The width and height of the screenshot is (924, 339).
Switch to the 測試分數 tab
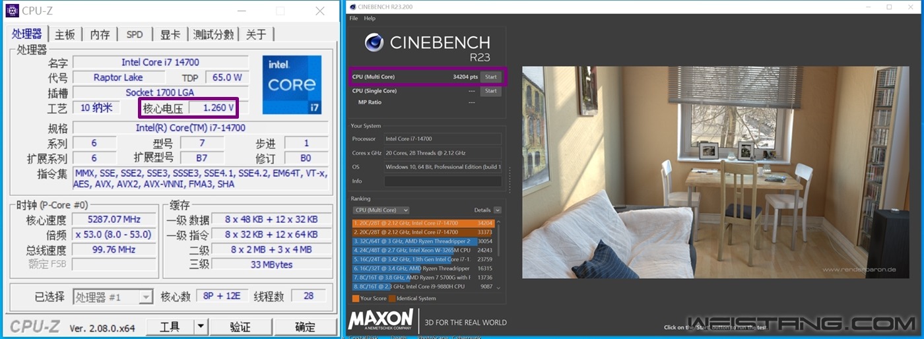(x=213, y=35)
